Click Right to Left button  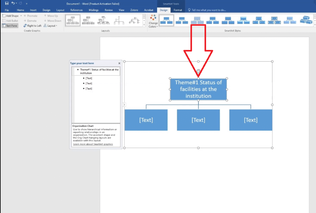tap(32, 26)
